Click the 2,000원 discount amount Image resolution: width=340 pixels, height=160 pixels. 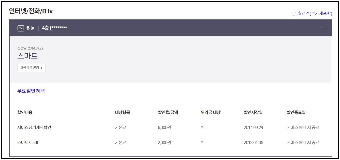tap(164, 142)
